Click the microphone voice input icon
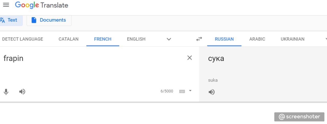This screenshot has width=327, height=124. coord(6,92)
